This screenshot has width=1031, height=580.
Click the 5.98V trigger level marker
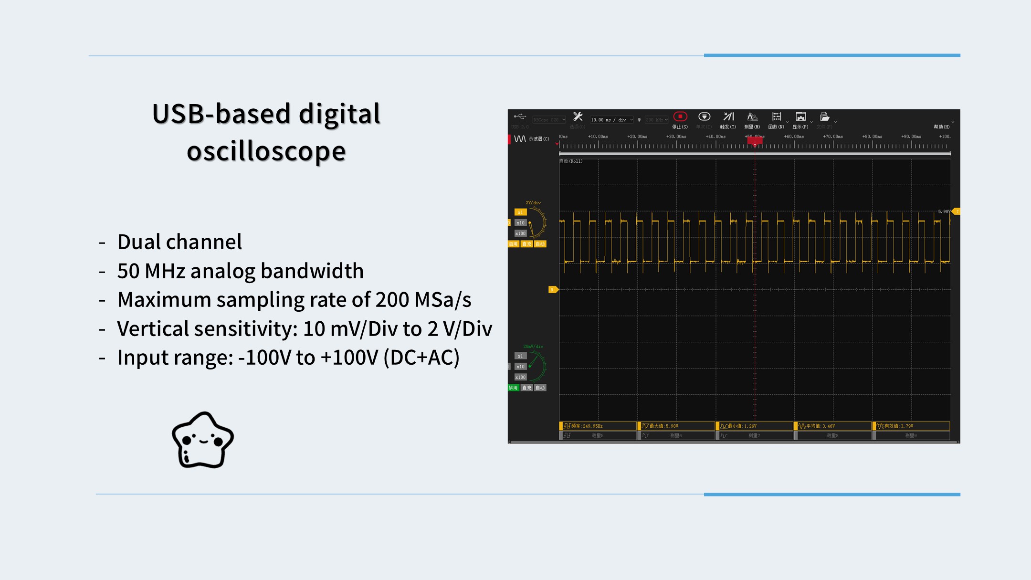[x=956, y=211]
